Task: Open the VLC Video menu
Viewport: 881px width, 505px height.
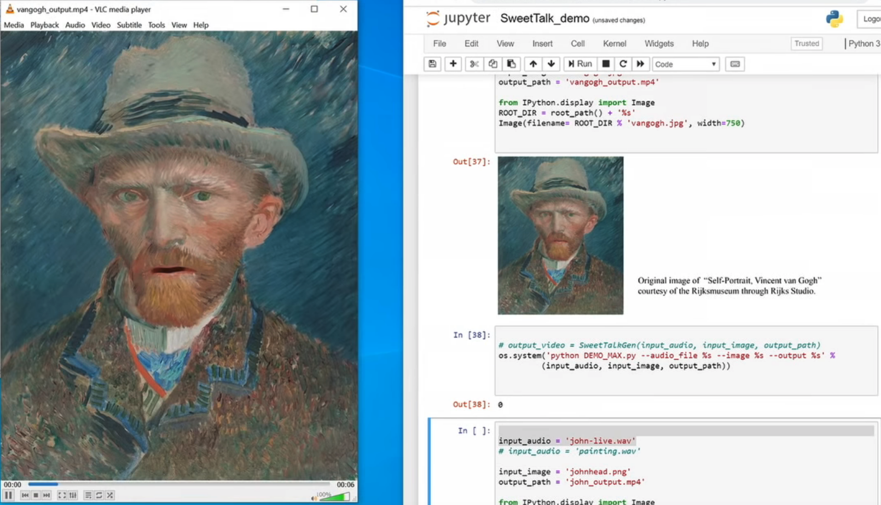Action: coord(101,25)
